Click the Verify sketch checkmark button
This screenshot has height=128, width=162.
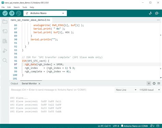(5, 13)
